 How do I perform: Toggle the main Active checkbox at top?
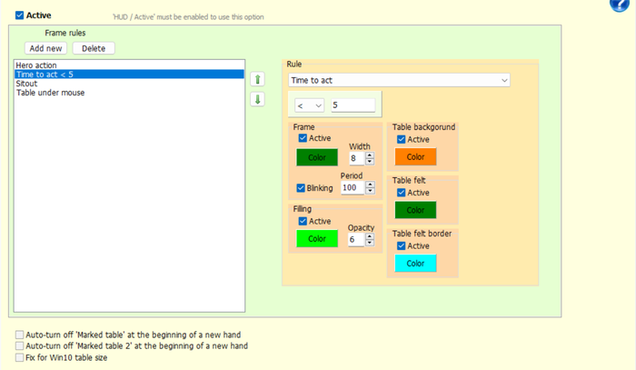pyautogui.click(x=19, y=15)
